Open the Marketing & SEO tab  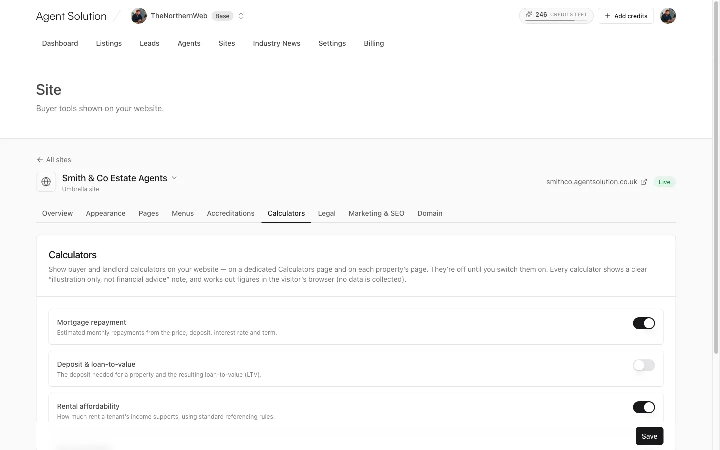click(x=376, y=213)
